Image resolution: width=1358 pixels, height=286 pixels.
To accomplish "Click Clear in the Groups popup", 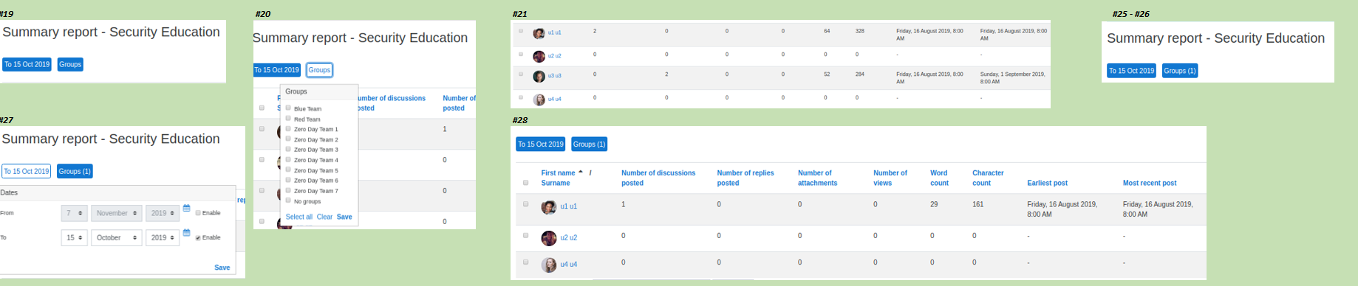I will coord(324,217).
